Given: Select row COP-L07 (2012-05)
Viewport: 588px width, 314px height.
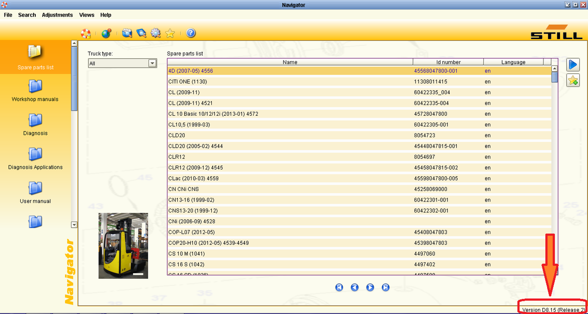Looking at the screenshot, I should click(359, 232).
